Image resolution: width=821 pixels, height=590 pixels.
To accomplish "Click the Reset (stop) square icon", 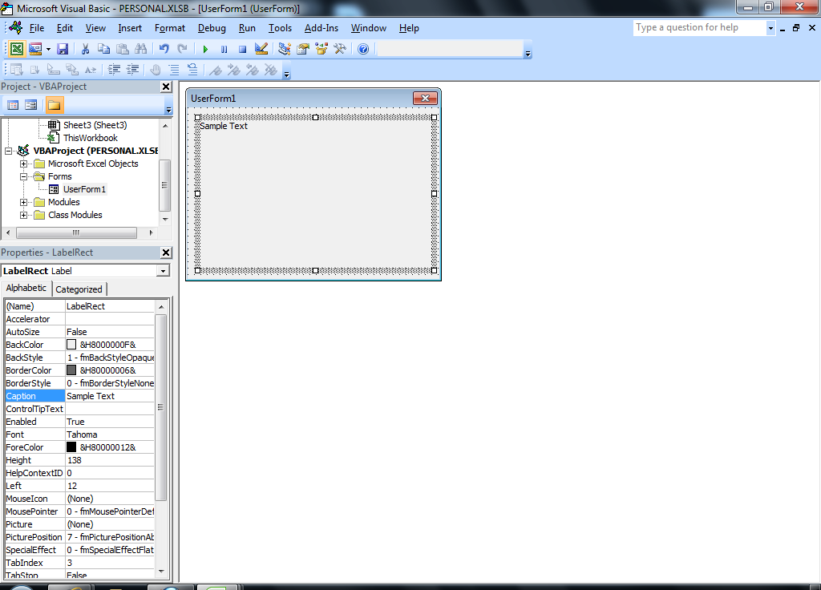I will [242, 49].
